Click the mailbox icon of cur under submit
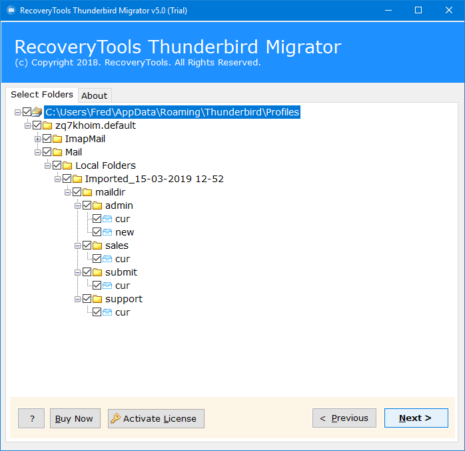 (107, 286)
